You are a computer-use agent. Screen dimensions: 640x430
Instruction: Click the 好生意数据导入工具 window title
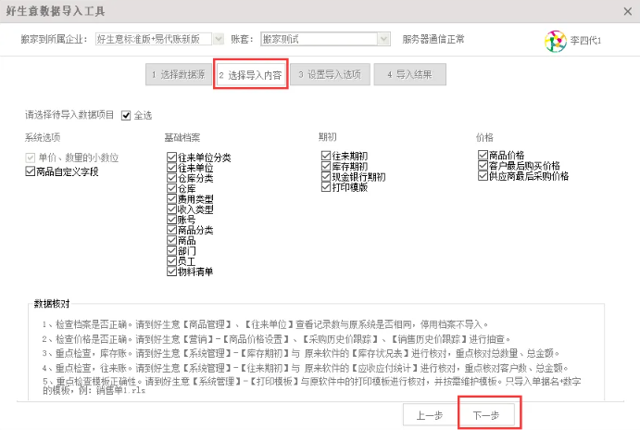tap(56, 11)
